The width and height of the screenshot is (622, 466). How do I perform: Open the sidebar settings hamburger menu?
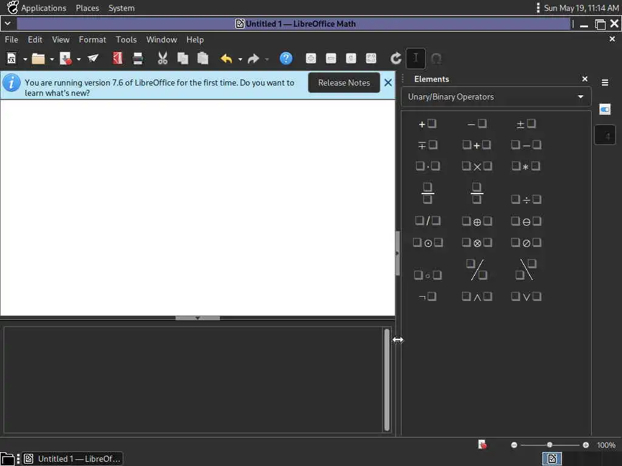[605, 83]
